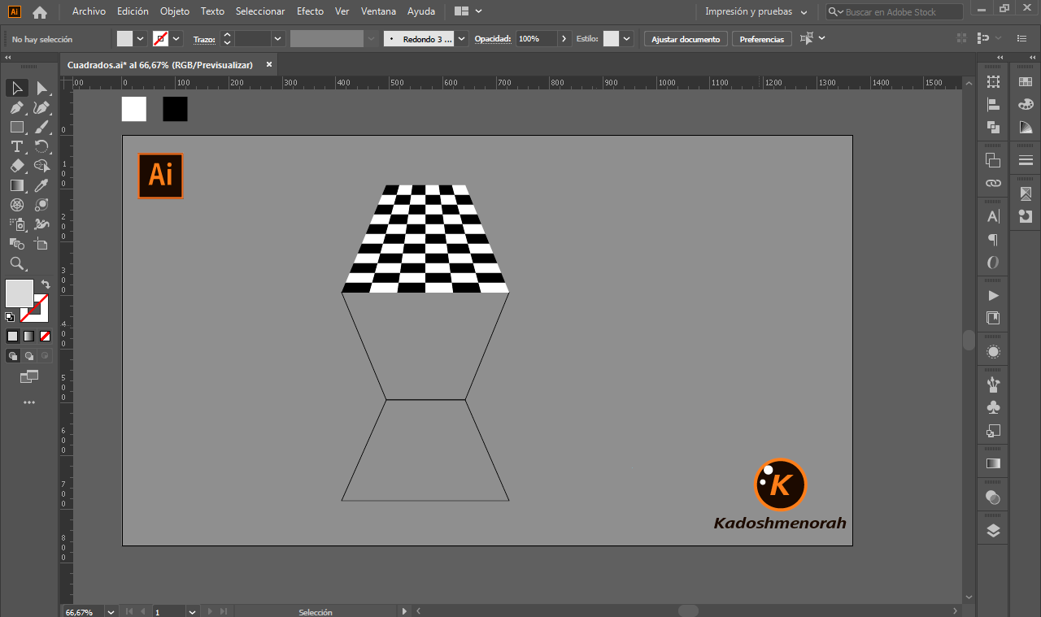Go to Illustrator Home screen
The image size is (1041, 617).
(x=39, y=12)
